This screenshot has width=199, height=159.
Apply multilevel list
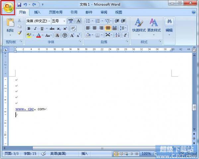point(107,21)
